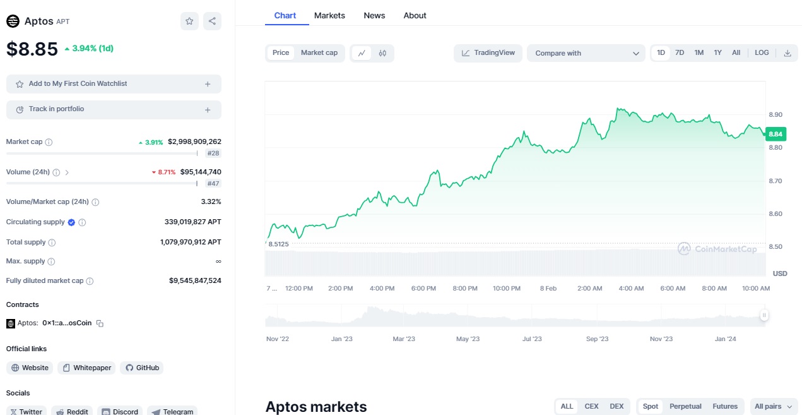Click the market cap value $2,998,909,262
This screenshot has height=415, width=802.
[x=194, y=142]
